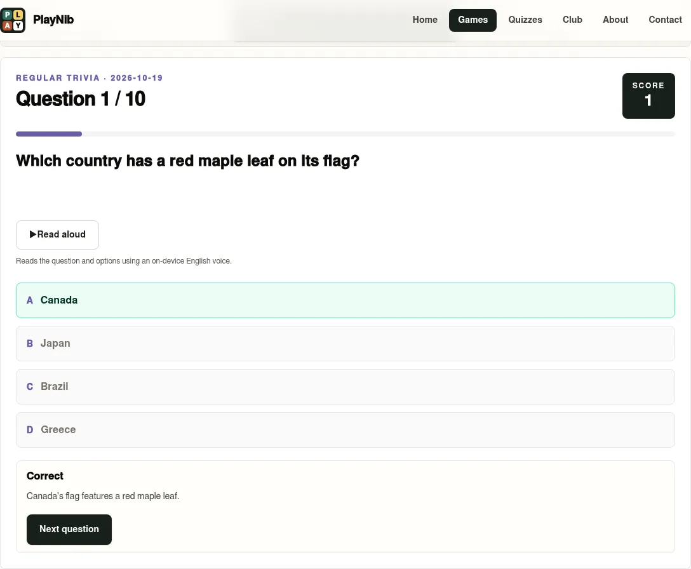The width and height of the screenshot is (691, 569).
Task: Click the 'Regular Trivia · 2026-10-19' label
Action: 90,78
